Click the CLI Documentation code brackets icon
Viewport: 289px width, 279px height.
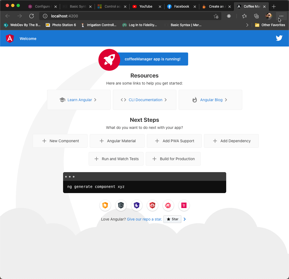123,100
